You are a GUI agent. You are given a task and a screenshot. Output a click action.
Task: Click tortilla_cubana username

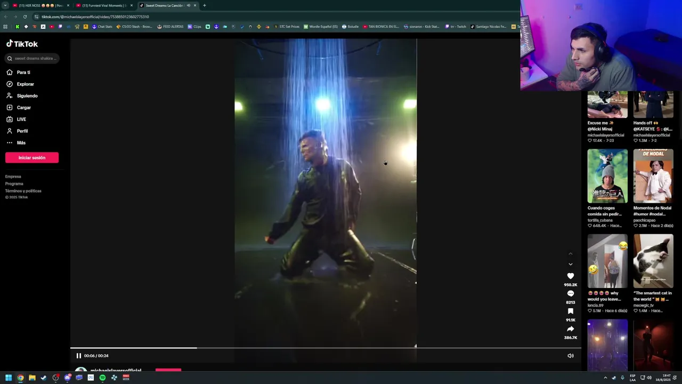tap(600, 220)
